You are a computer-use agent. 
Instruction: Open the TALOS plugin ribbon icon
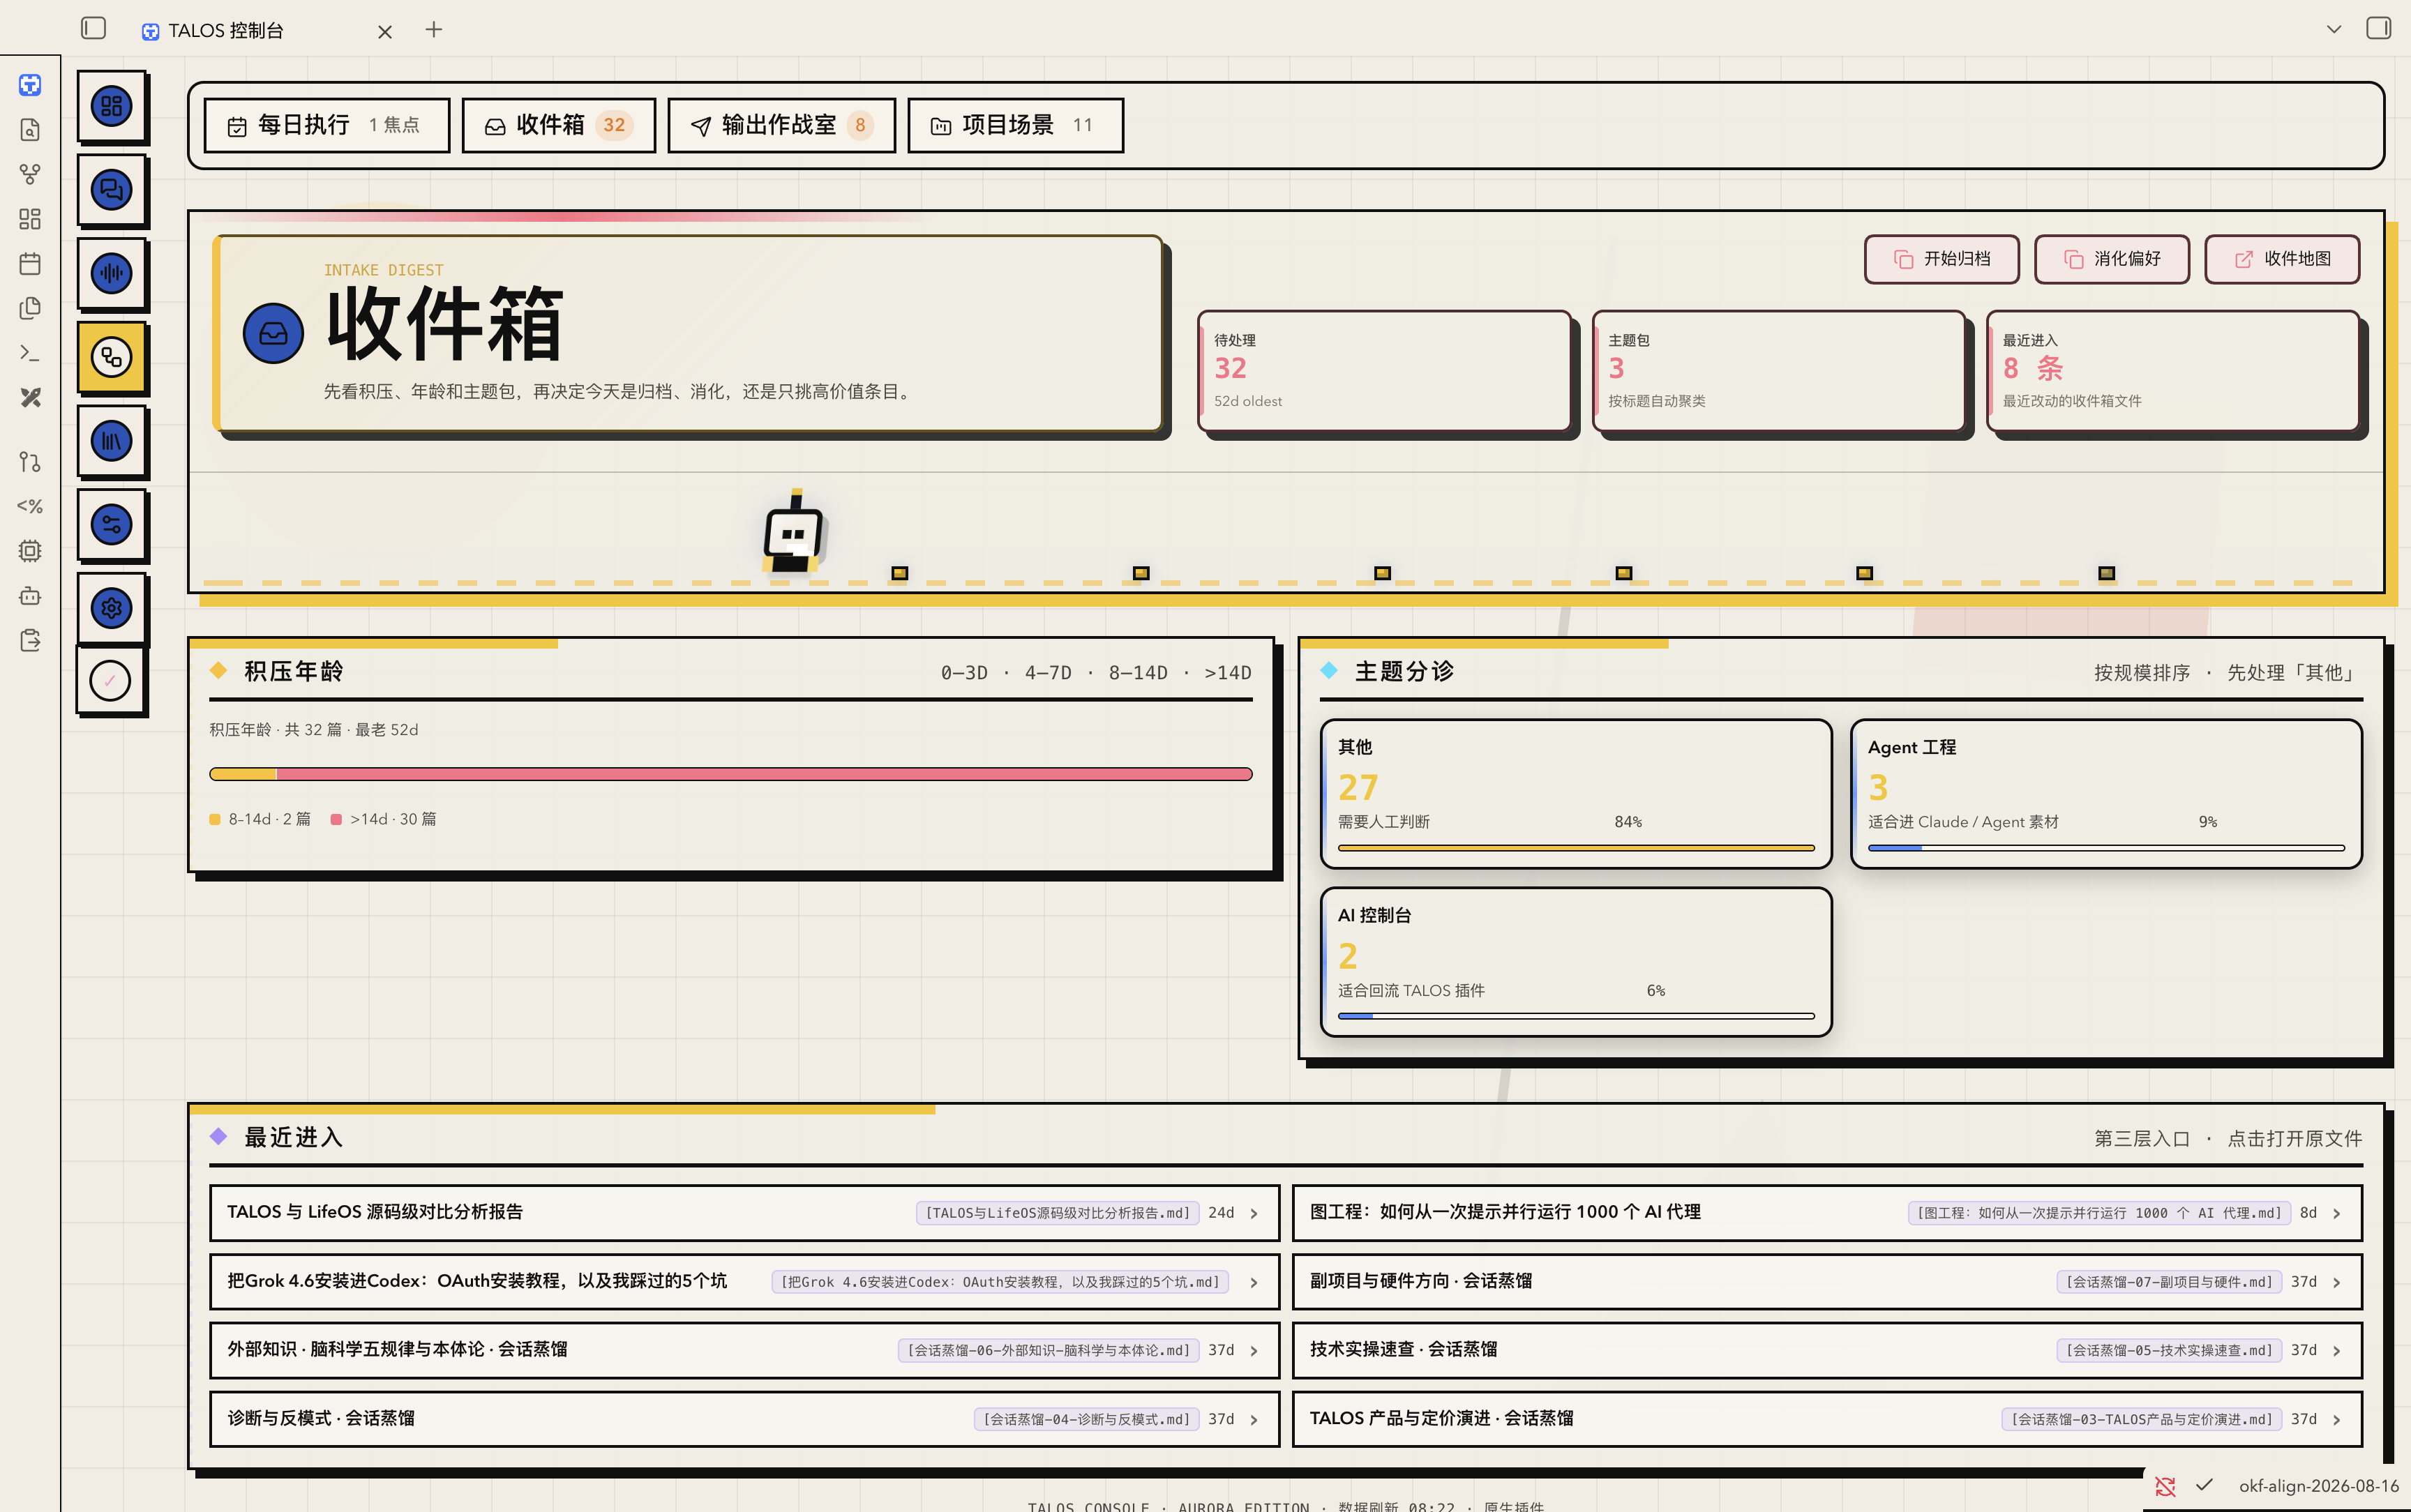(x=30, y=85)
